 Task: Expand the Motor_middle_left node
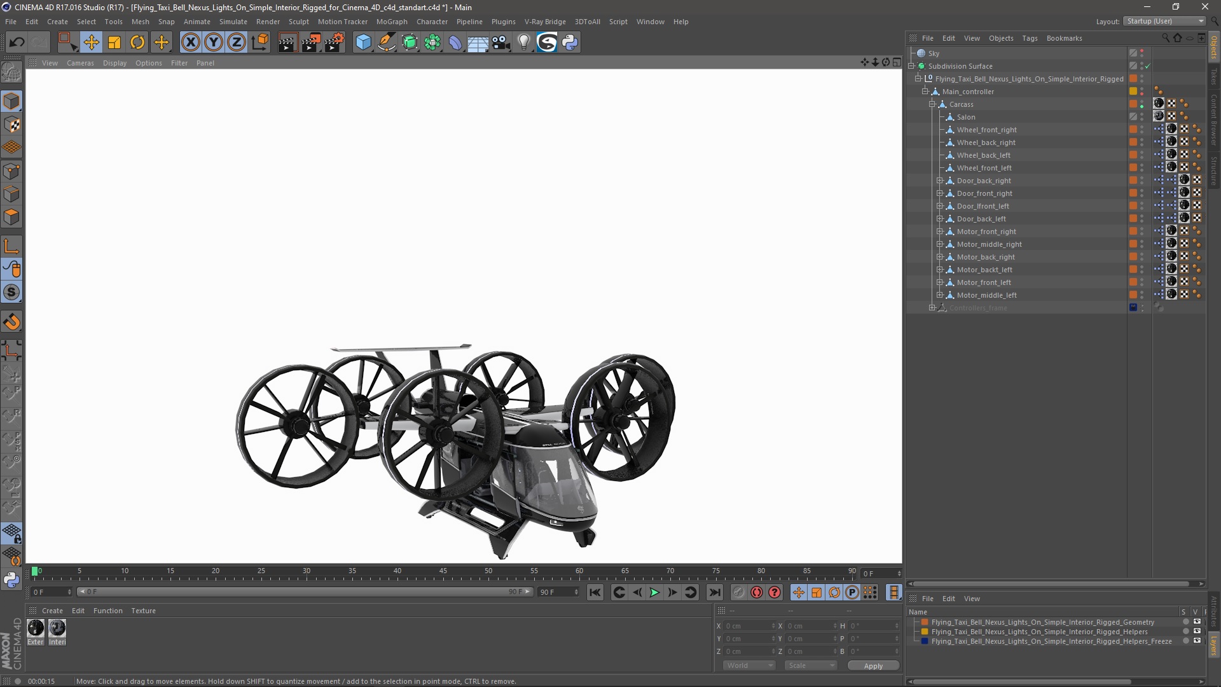(x=940, y=295)
